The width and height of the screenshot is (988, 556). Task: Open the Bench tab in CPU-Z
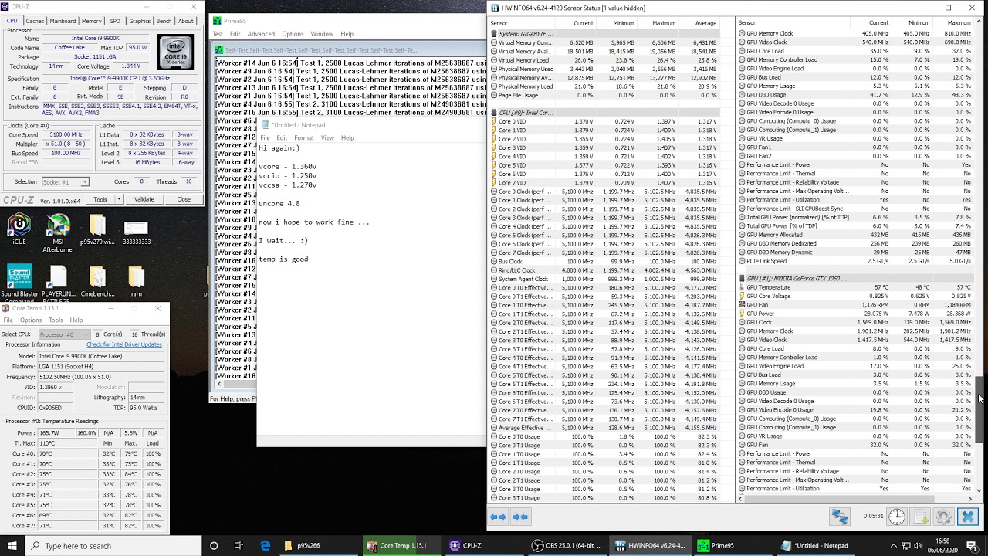point(164,21)
